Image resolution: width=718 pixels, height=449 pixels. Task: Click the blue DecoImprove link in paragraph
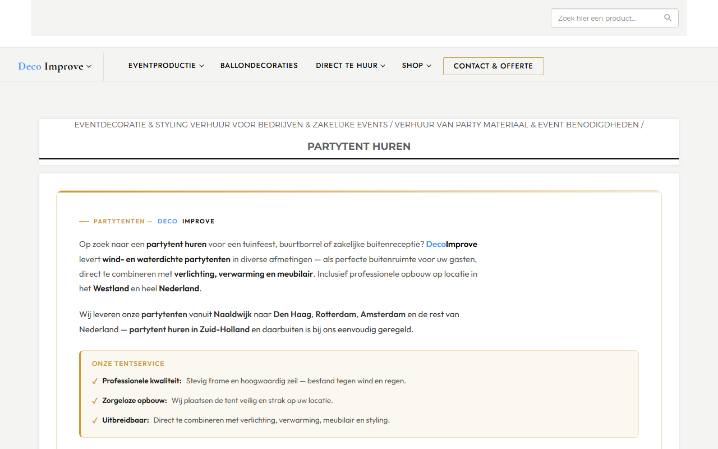pyautogui.click(x=452, y=244)
